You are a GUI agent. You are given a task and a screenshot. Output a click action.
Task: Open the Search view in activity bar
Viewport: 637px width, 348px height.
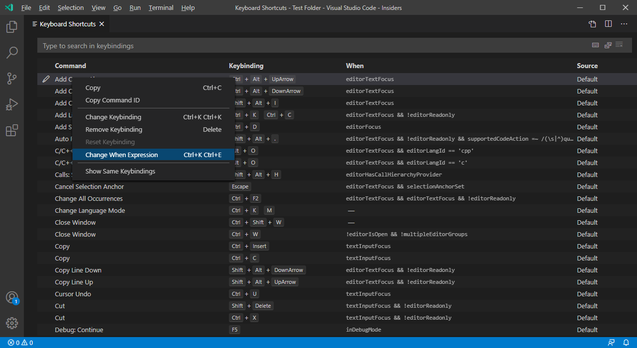12,52
